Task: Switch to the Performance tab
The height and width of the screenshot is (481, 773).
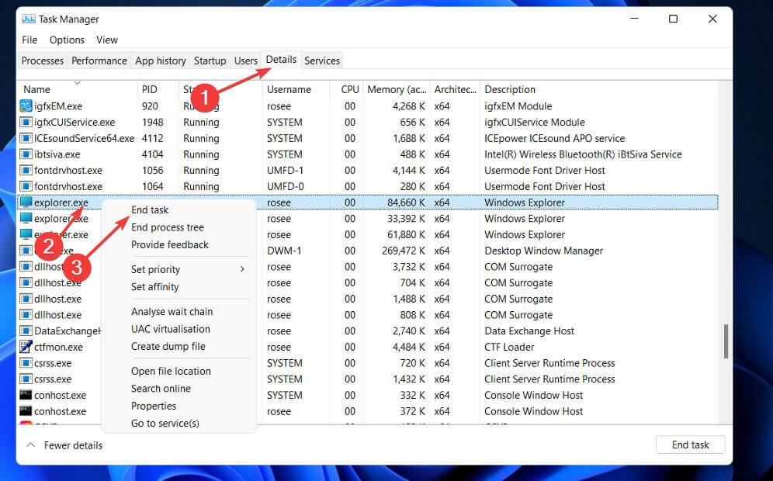Action: pyautogui.click(x=99, y=61)
